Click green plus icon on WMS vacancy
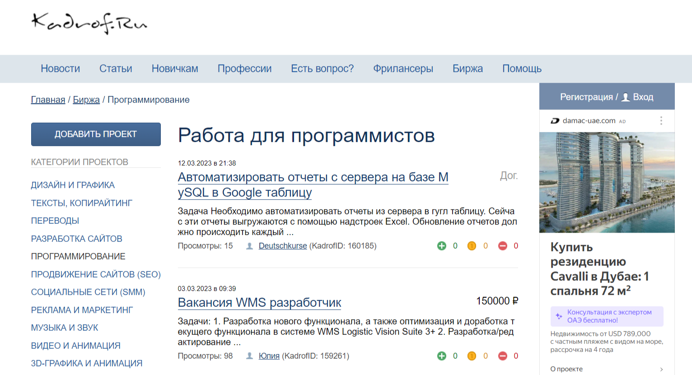 click(x=441, y=356)
